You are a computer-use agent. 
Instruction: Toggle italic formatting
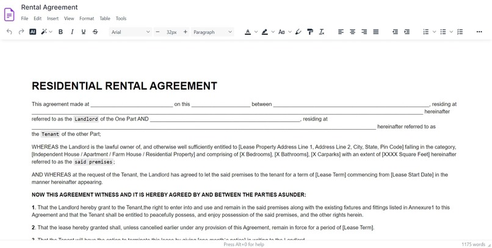[x=72, y=32]
